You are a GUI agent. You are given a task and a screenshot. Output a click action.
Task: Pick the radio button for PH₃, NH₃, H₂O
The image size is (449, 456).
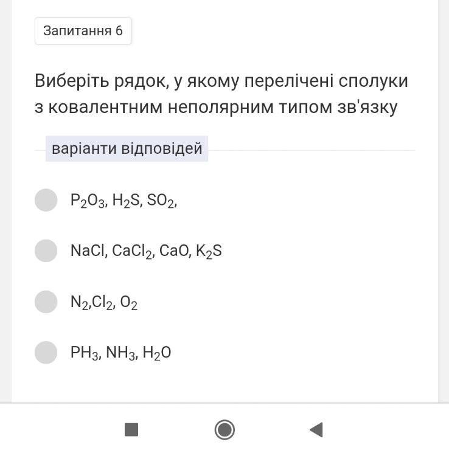point(46,352)
